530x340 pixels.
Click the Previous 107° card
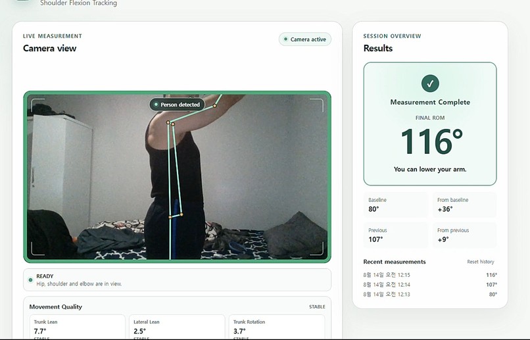coord(396,235)
